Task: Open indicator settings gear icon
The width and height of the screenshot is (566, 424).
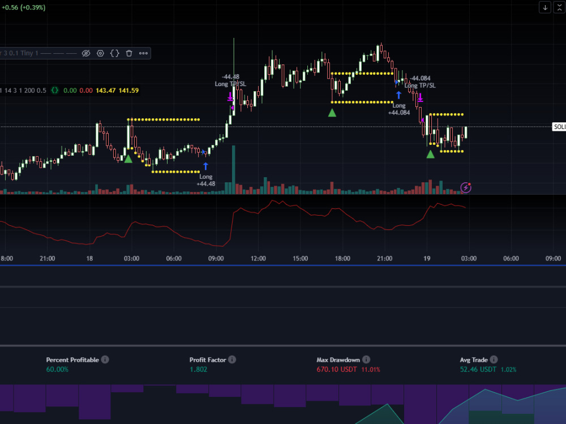Action: 100,53
